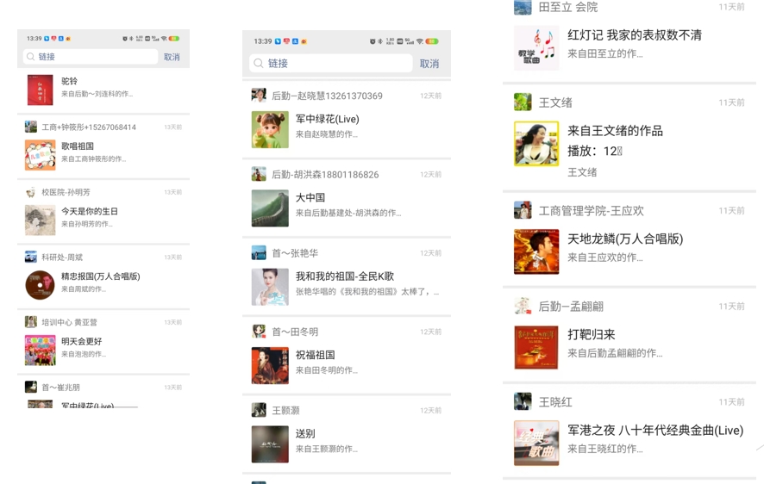Click the 链接 search field in middle phone

click(x=331, y=63)
